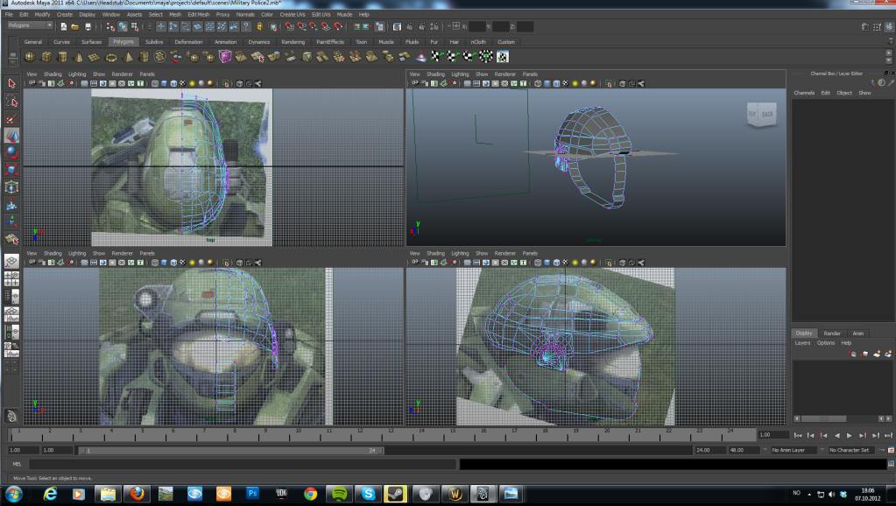Create a new empty layer in Layer Editor
The width and height of the screenshot is (896, 506).
point(877,354)
